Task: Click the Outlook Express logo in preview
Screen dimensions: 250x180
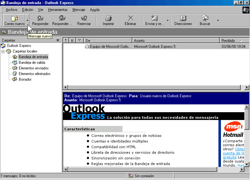Action: tap(84, 112)
